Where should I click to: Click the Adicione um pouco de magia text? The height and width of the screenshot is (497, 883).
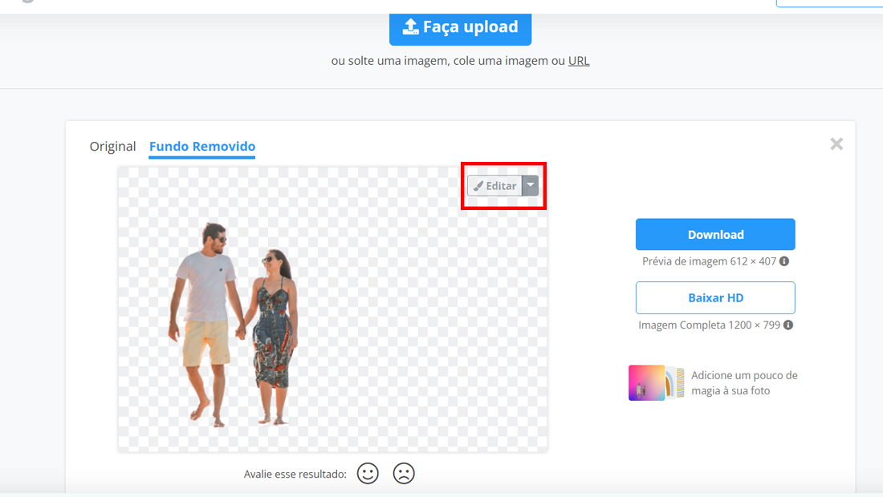[744, 383]
